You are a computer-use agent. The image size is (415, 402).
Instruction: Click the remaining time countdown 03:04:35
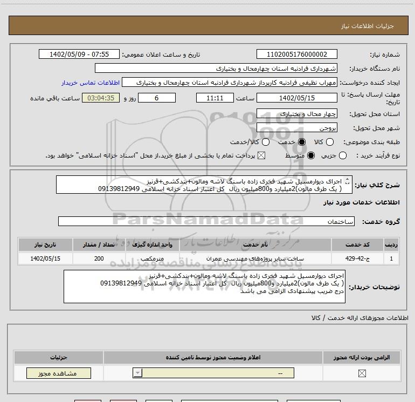click(x=101, y=98)
